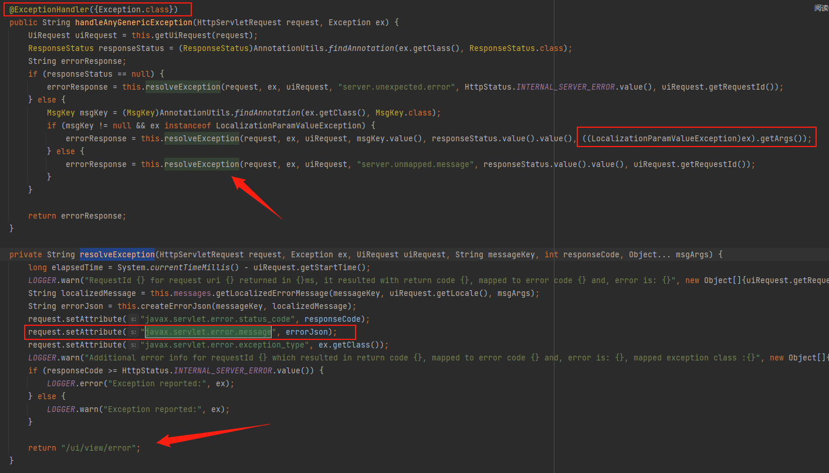
Task: Click the LOGGER.error "Exception reported:" line
Action: pos(140,384)
